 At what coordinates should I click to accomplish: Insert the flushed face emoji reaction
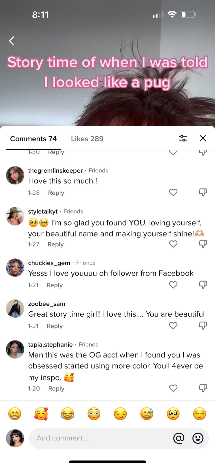coord(94,414)
